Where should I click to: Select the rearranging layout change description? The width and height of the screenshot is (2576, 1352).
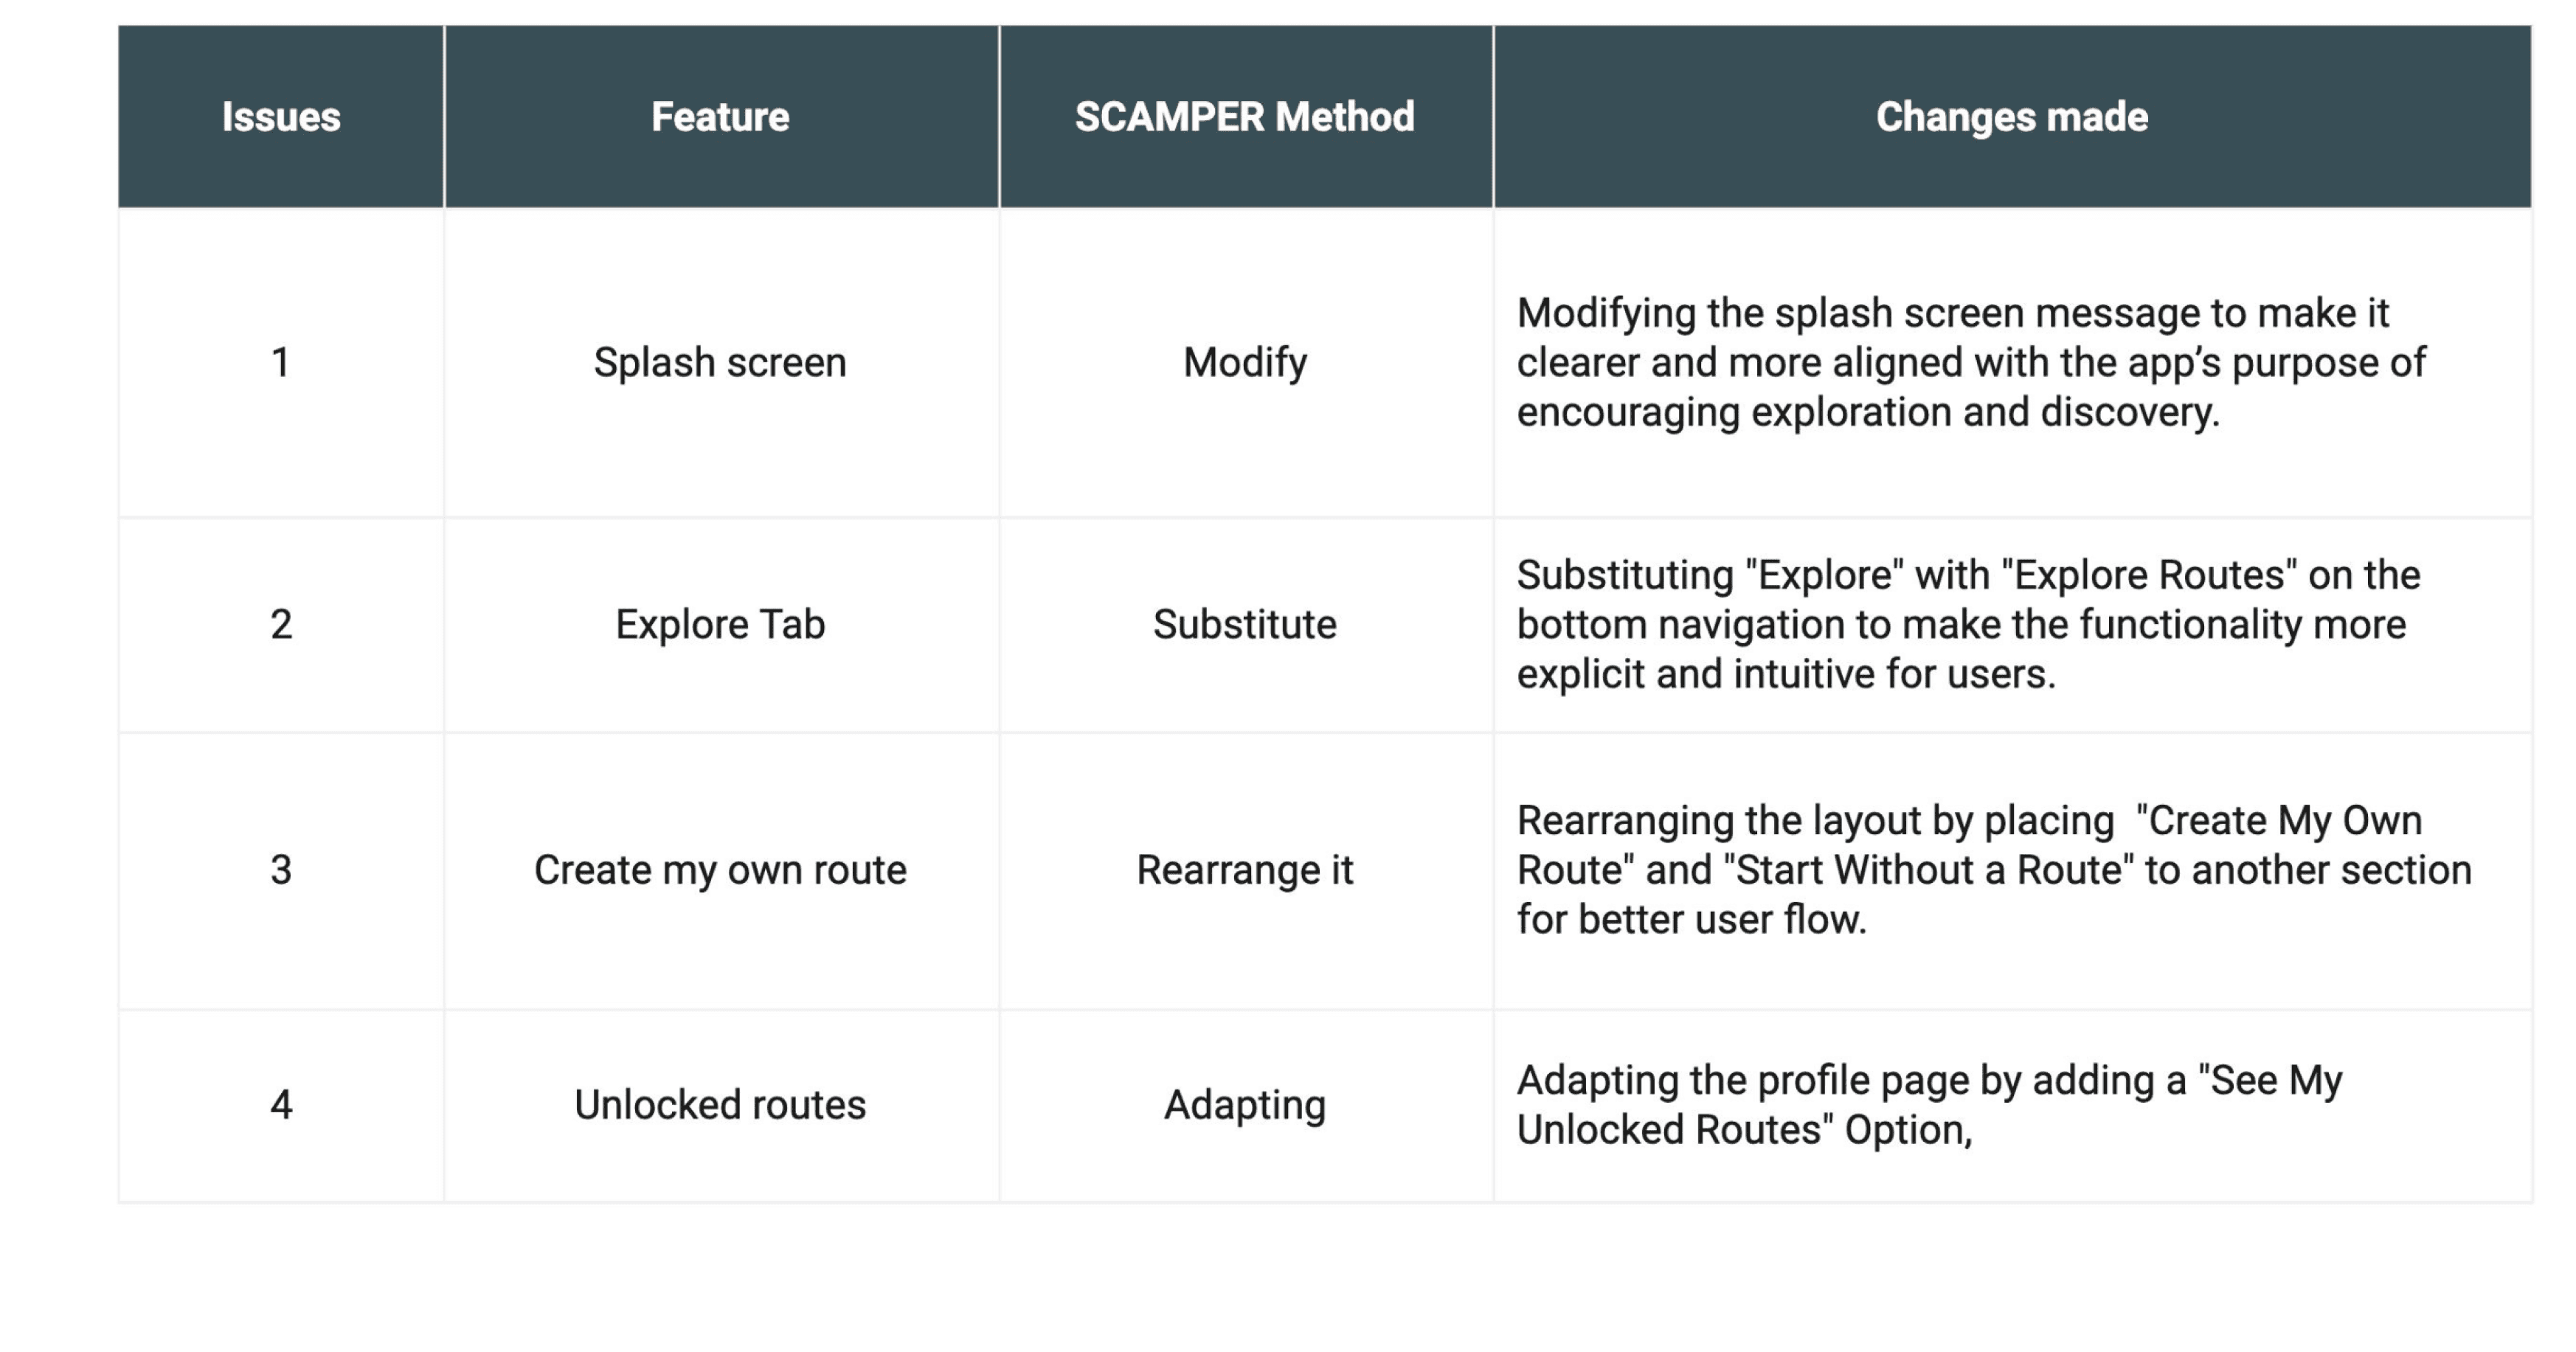point(1994,870)
